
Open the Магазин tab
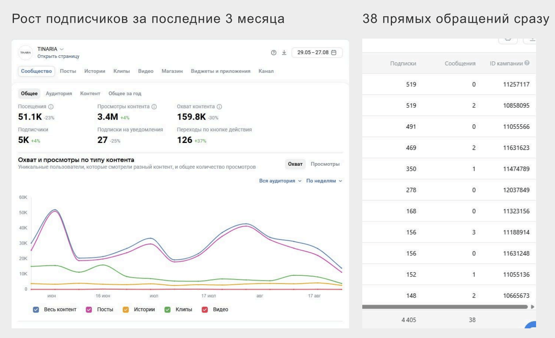pos(172,71)
